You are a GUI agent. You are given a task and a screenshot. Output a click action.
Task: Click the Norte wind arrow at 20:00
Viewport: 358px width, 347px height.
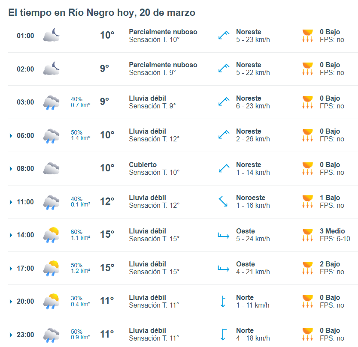tap(223, 301)
